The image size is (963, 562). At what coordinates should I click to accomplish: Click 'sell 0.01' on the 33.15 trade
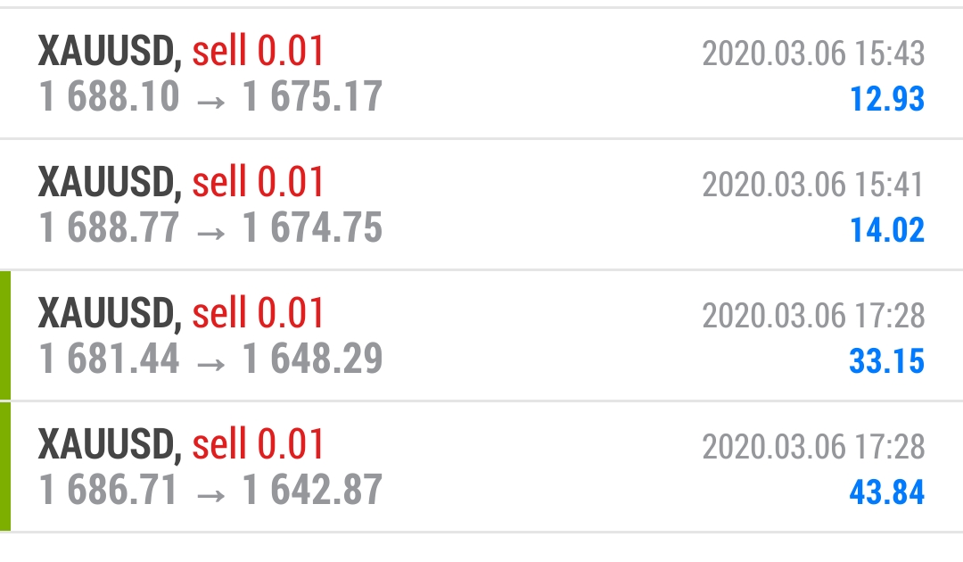[258, 312]
